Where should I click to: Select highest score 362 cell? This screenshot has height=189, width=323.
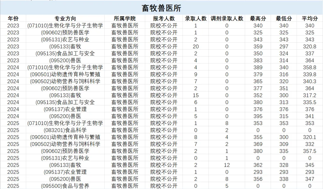point(258,165)
